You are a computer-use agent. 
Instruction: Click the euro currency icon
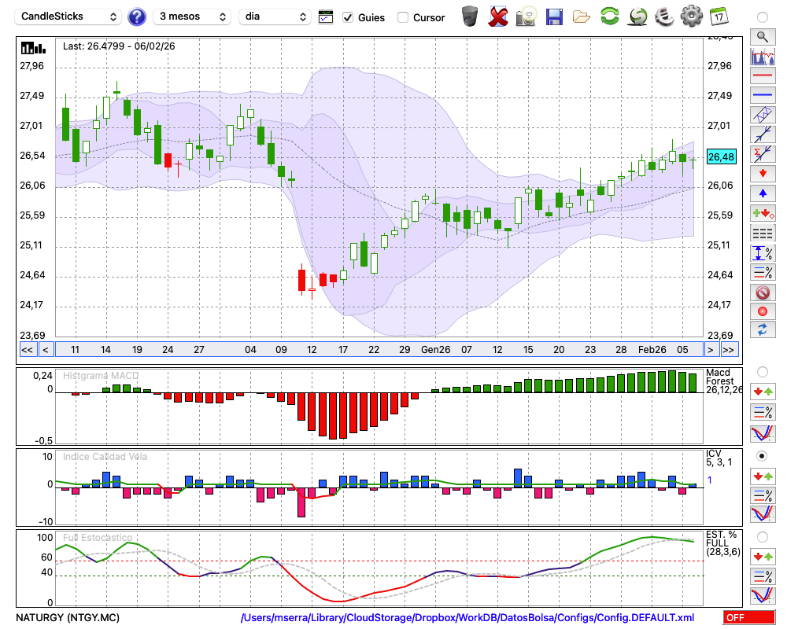[664, 17]
